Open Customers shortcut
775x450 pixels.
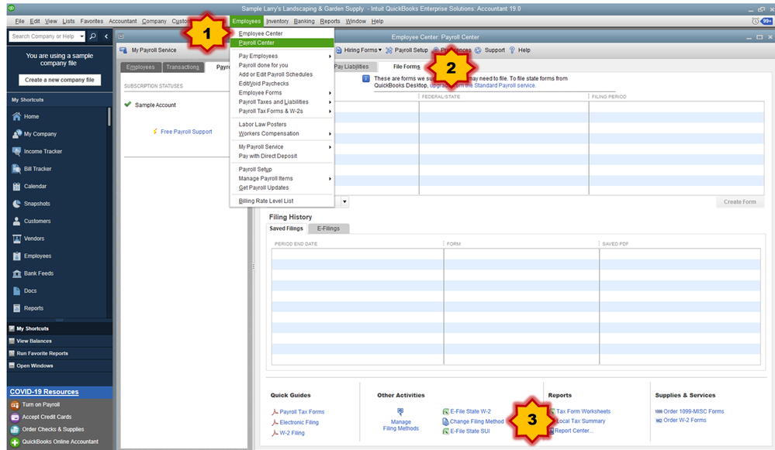pos(37,221)
